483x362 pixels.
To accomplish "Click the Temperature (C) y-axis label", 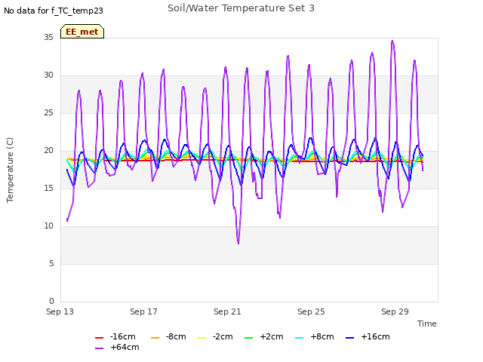I will tap(10, 170).
